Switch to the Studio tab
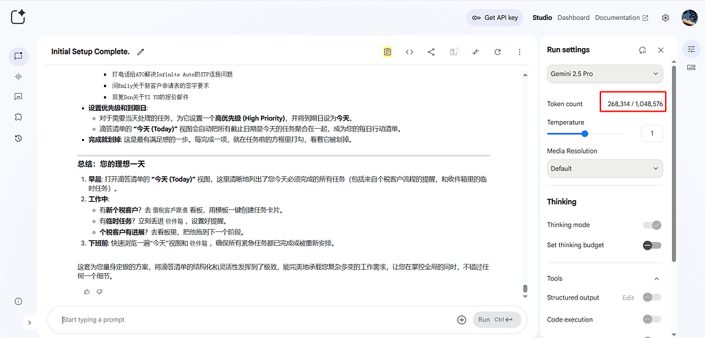This screenshot has width=705, height=338. 543,18
